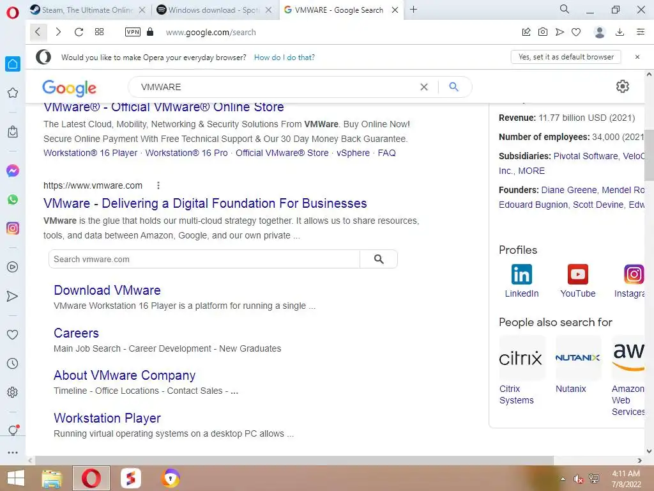Close the Steam tab

coord(142,10)
